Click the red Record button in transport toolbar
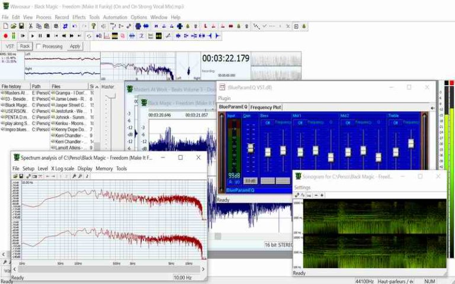This screenshot has height=284, width=455. tap(5, 36)
